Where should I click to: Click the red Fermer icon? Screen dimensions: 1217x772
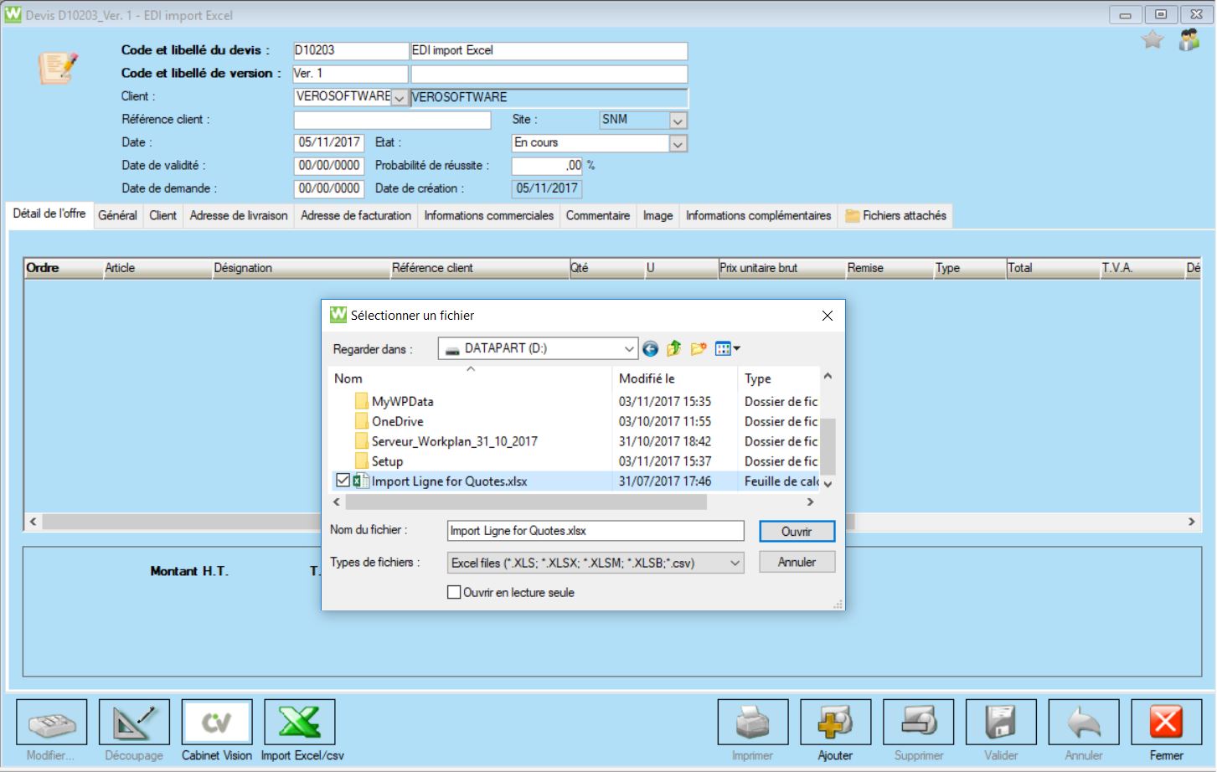[x=1166, y=722]
